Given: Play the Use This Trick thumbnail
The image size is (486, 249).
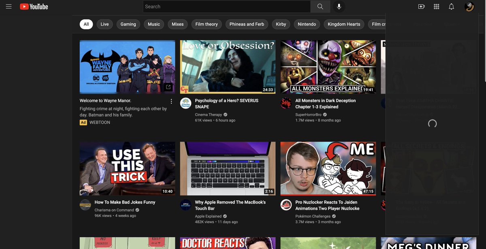Looking at the screenshot, I should tap(128, 168).
